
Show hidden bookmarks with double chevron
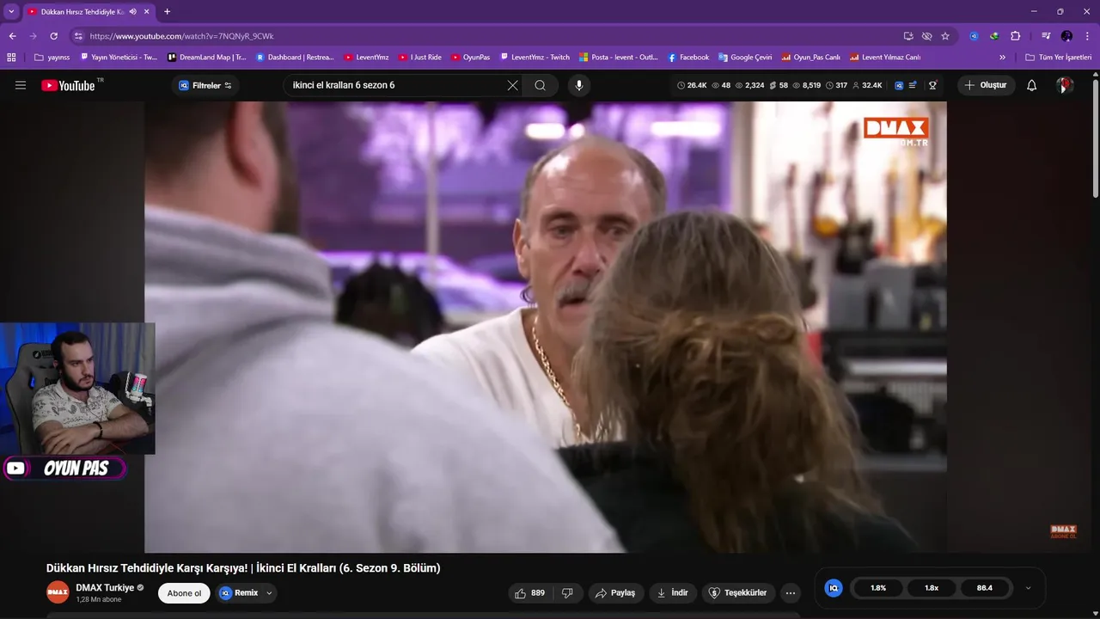click(x=1002, y=58)
